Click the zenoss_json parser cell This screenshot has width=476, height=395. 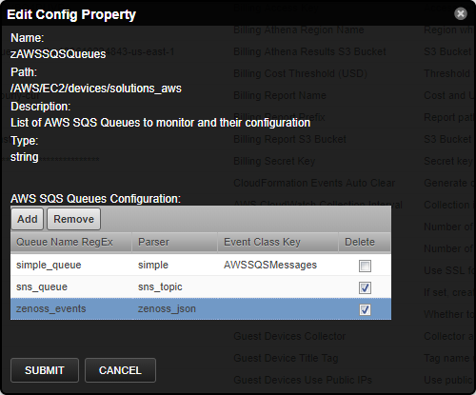coord(175,308)
